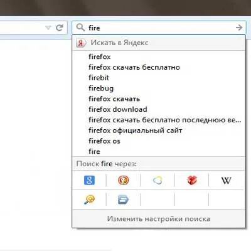Open the address bar history dropdown arrow
The image size is (251, 251).
pos(48,28)
